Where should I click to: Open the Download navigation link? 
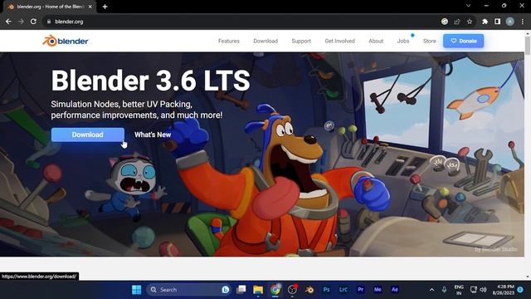click(x=265, y=41)
